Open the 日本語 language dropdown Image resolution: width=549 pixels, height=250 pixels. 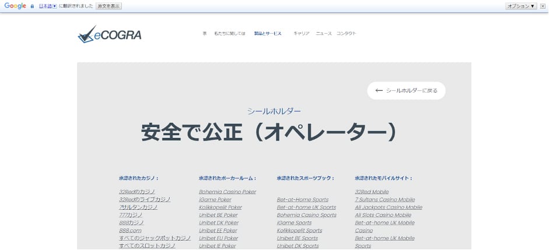tap(48, 6)
